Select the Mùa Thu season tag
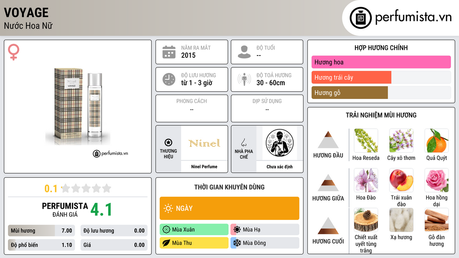Viewport: 459px width, 258px height. pyautogui.click(x=194, y=243)
